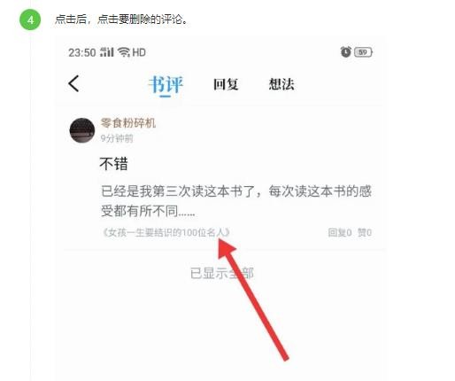Open the username 零食粉碎机
Screen dimensions: 455x381
point(128,122)
